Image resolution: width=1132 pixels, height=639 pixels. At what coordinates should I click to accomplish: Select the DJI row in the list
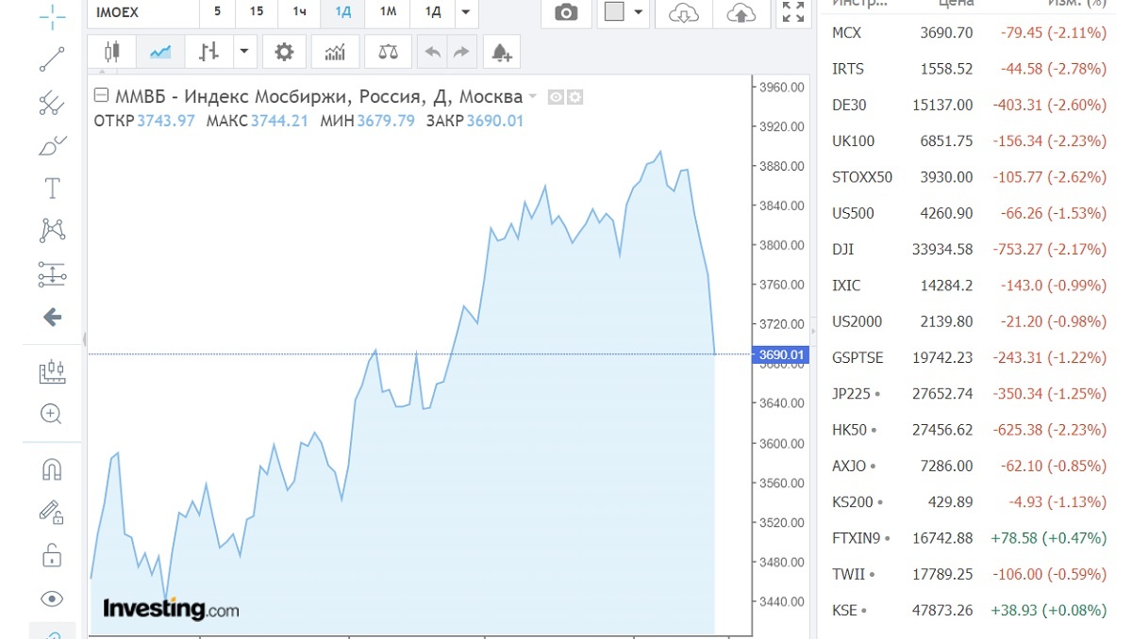(969, 250)
